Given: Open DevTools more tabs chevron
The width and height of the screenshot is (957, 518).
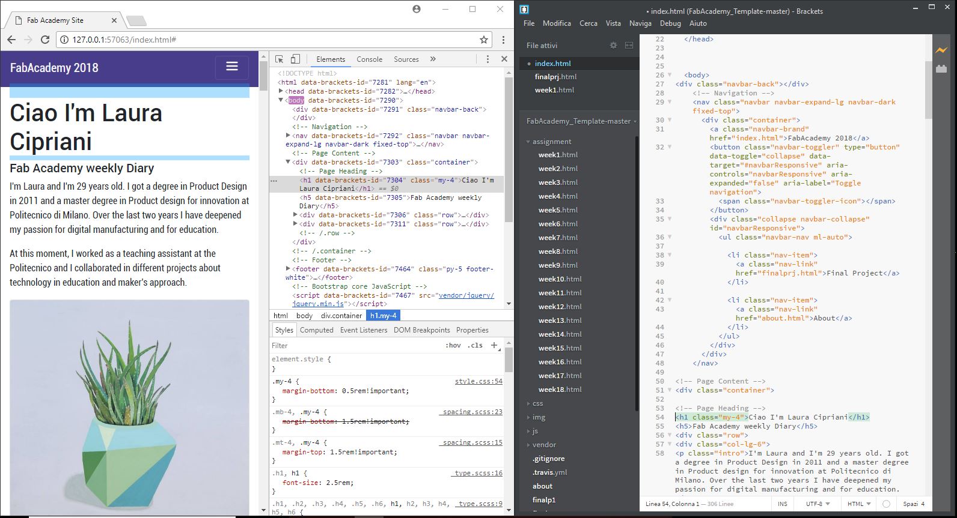Looking at the screenshot, I should pos(433,59).
